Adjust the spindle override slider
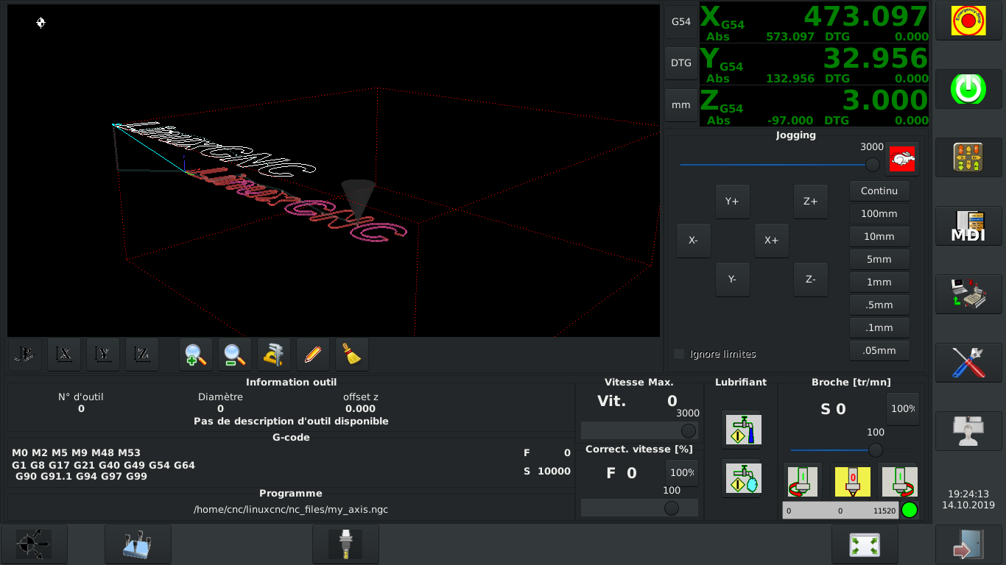Screen dimensions: 1006x565 [851, 449]
